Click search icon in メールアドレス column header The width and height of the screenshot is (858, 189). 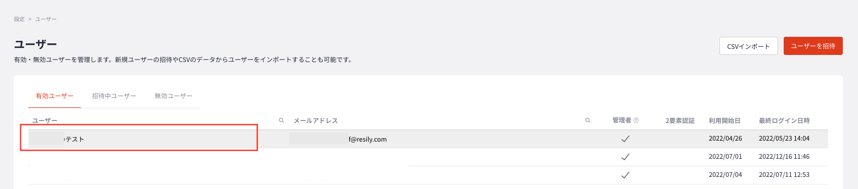[x=588, y=120]
